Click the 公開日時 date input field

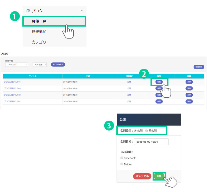click(x=151, y=142)
